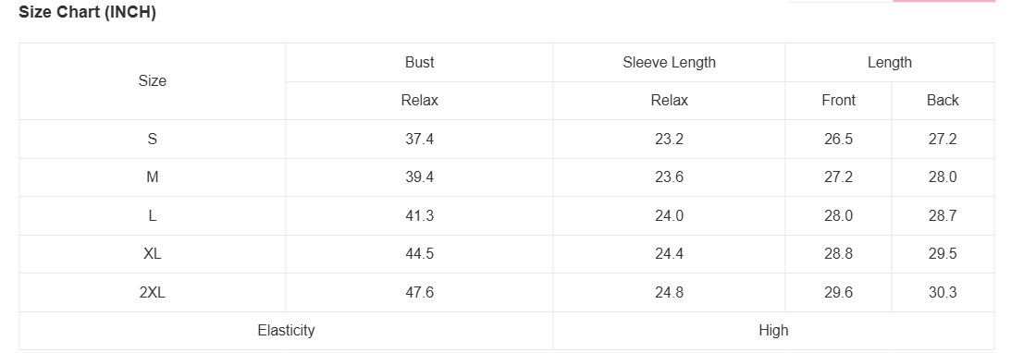Click the pink button at top right
Viewport: 1011px width, 353px height.
click(944, 1)
